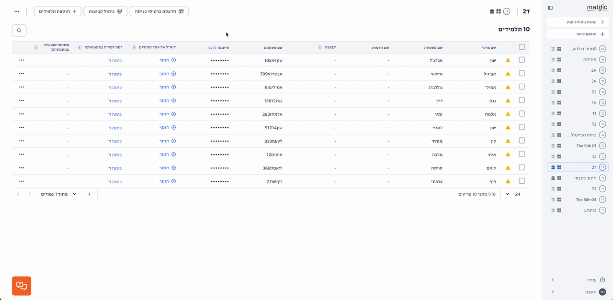Click warning icon in ליאם row
This screenshot has width=613, height=300.
508,168
